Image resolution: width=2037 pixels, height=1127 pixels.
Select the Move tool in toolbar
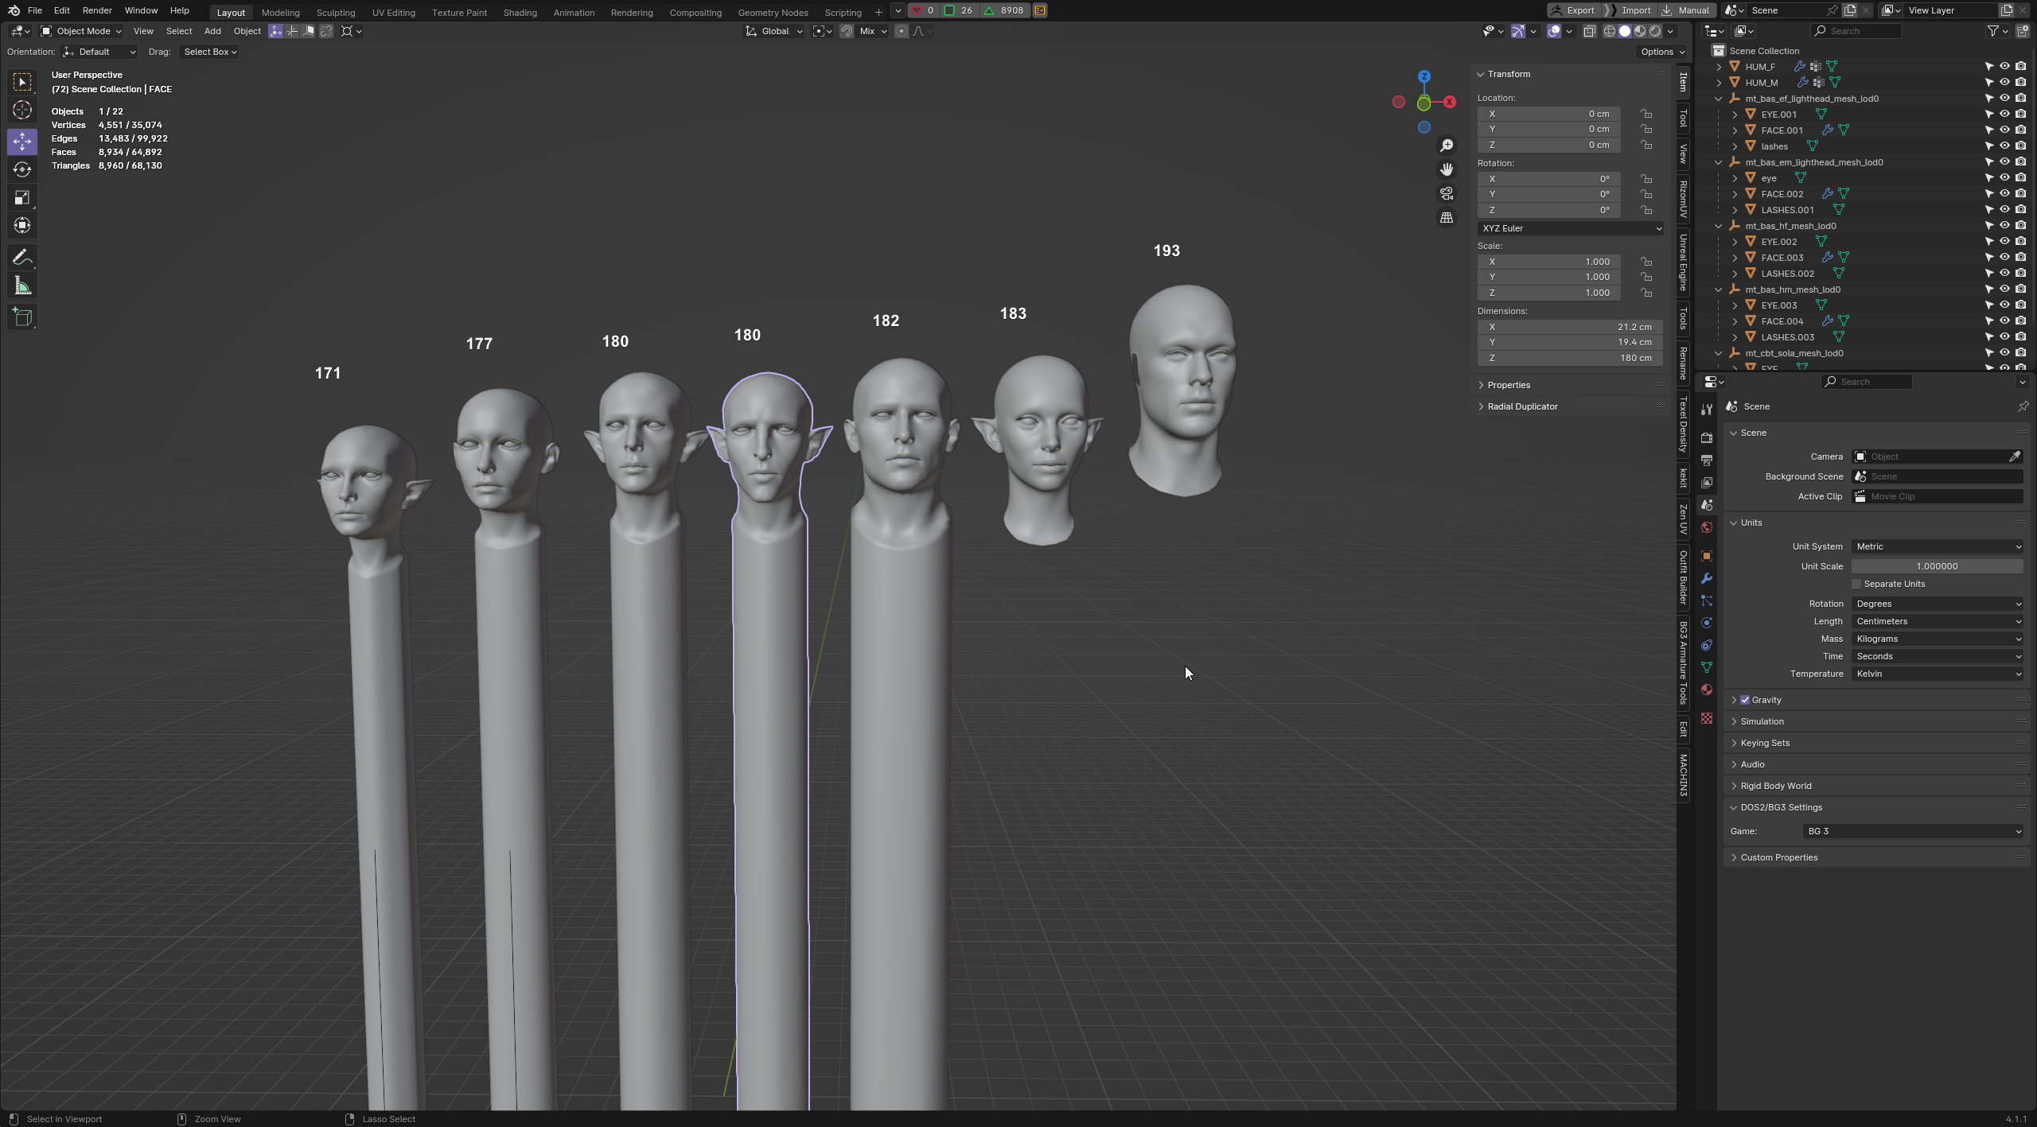click(22, 142)
